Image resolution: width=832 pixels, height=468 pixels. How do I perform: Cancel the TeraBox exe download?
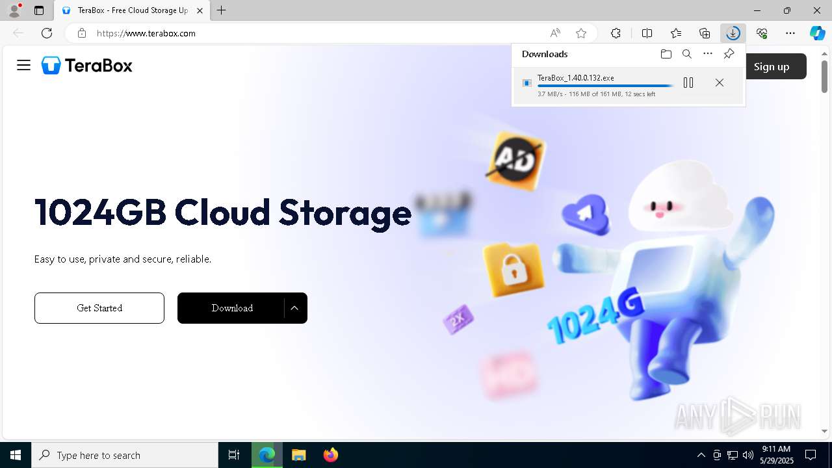(x=719, y=83)
